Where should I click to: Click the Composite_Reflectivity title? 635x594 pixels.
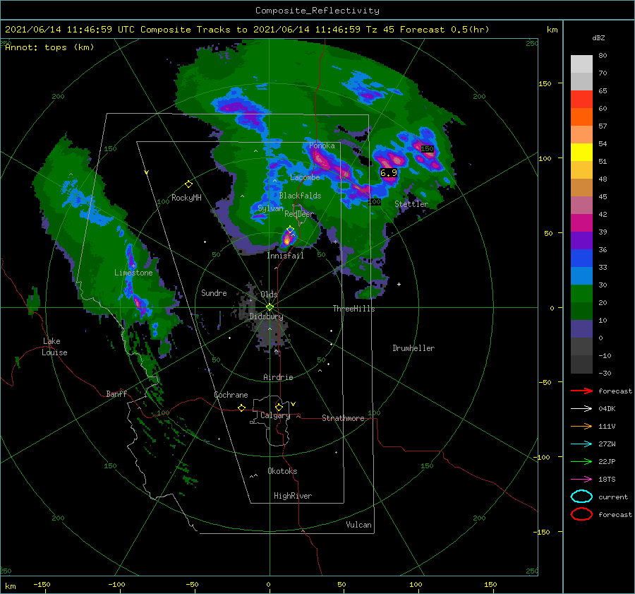(317, 11)
